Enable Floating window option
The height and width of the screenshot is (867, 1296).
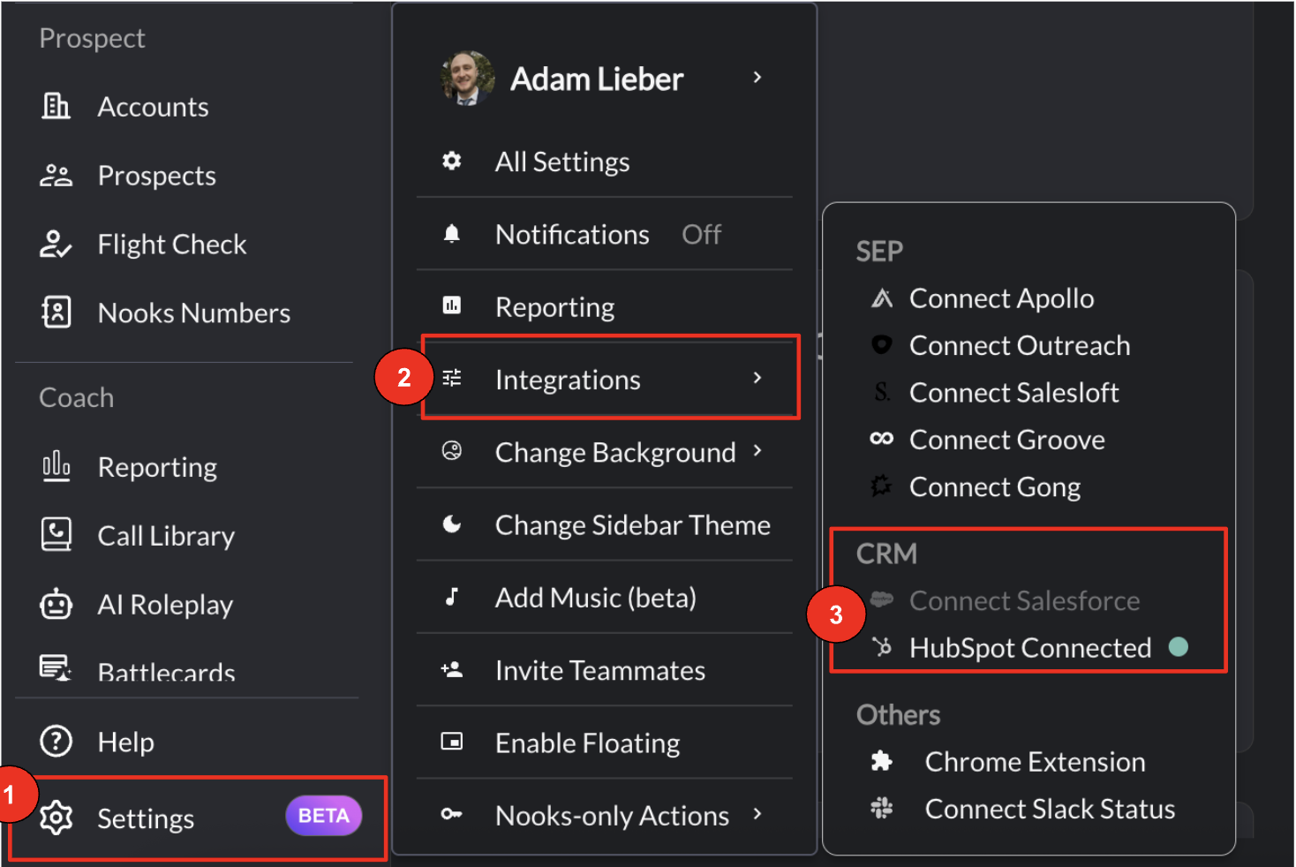(605, 743)
